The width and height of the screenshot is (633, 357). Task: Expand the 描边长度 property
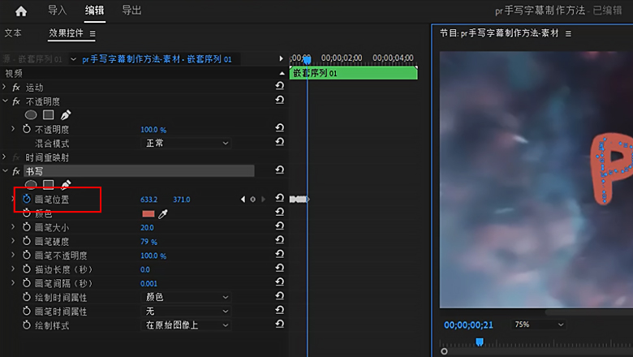13,269
